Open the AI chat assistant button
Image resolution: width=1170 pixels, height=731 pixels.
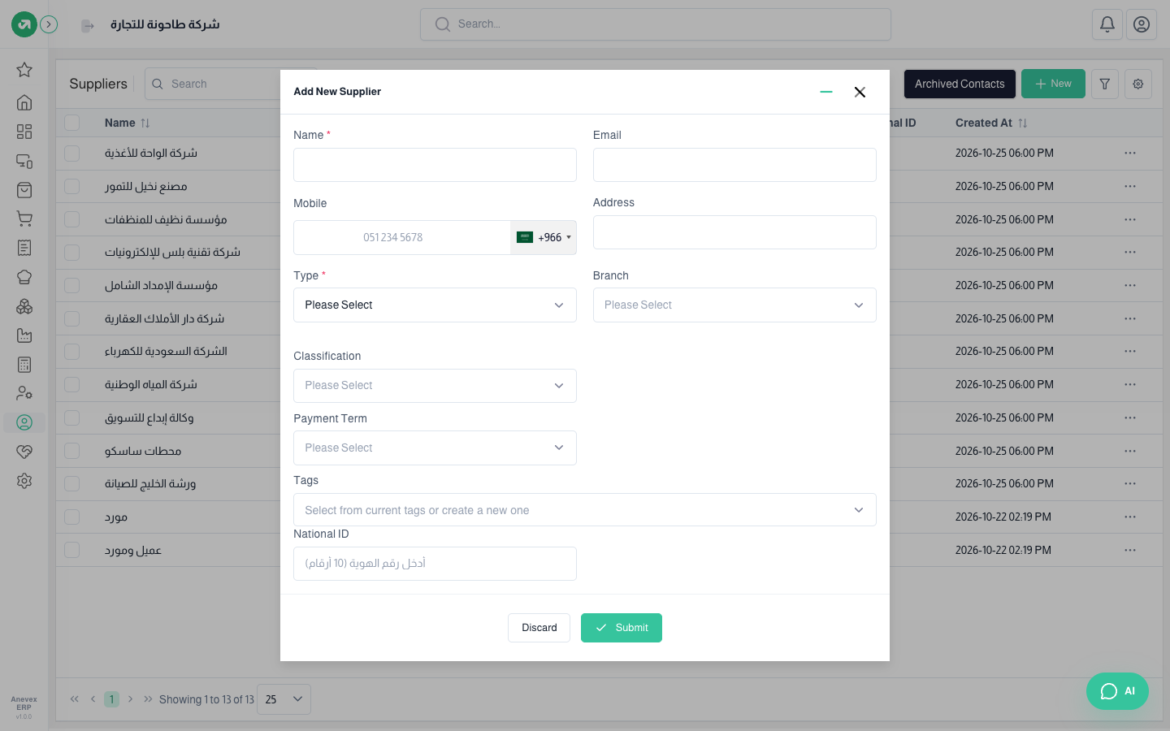click(1117, 691)
